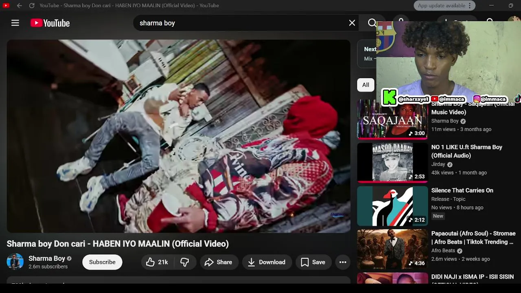Click the New badge label

[x=438, y=216]
